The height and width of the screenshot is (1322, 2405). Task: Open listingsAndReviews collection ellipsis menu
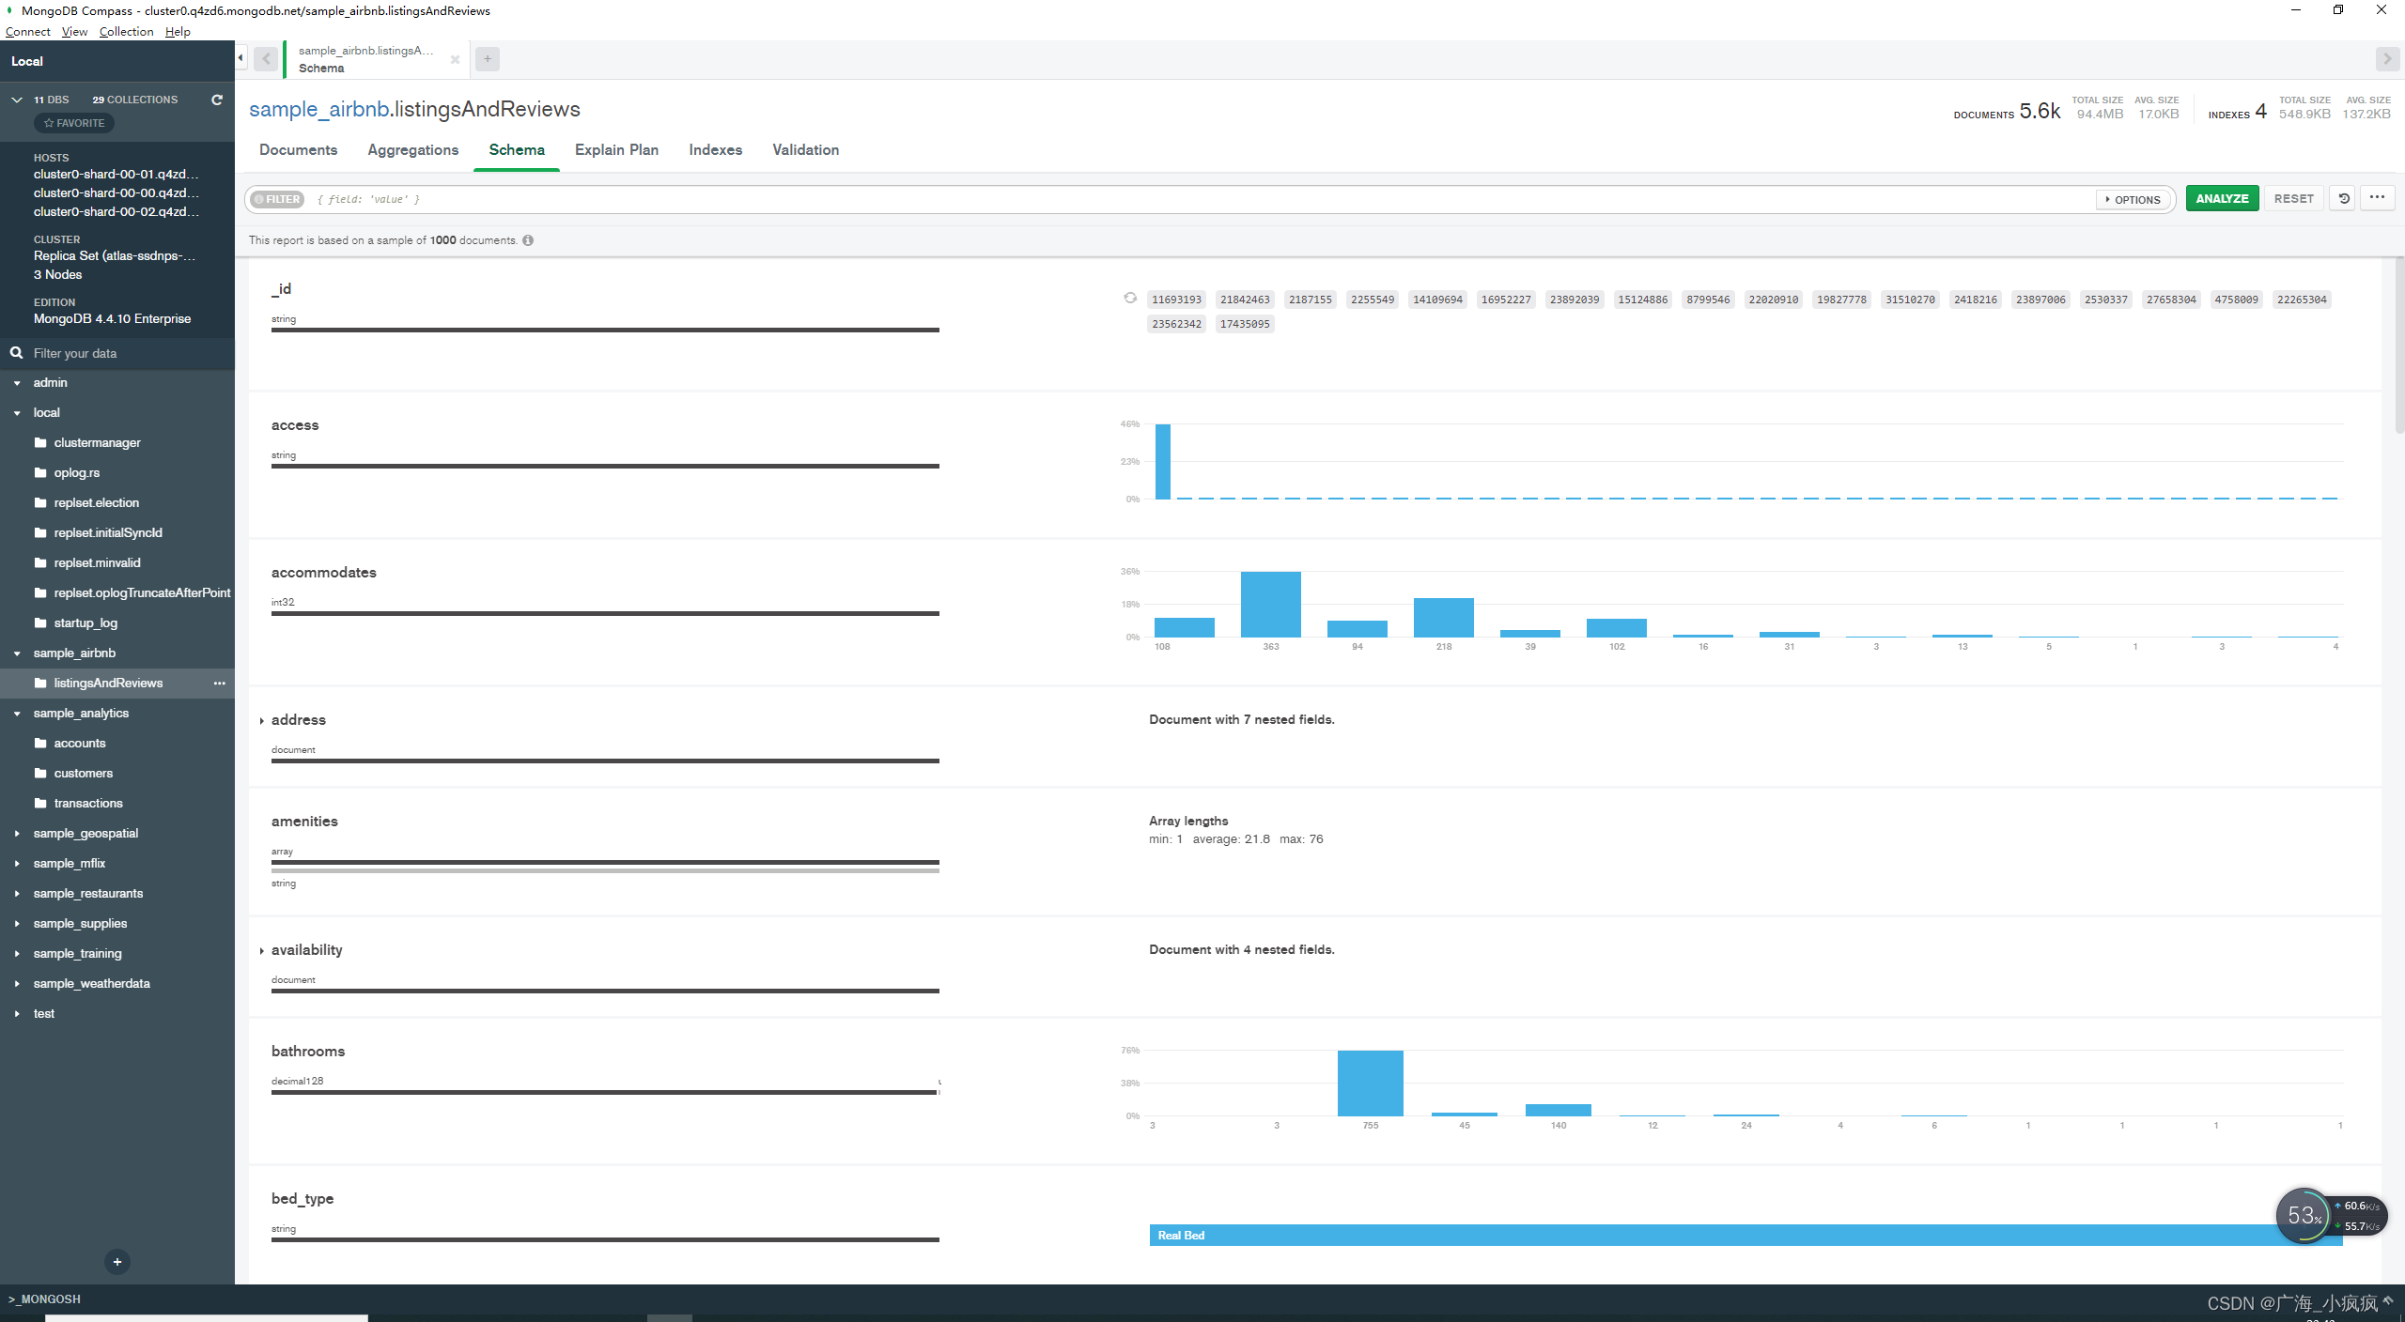[x=219, y=684]
